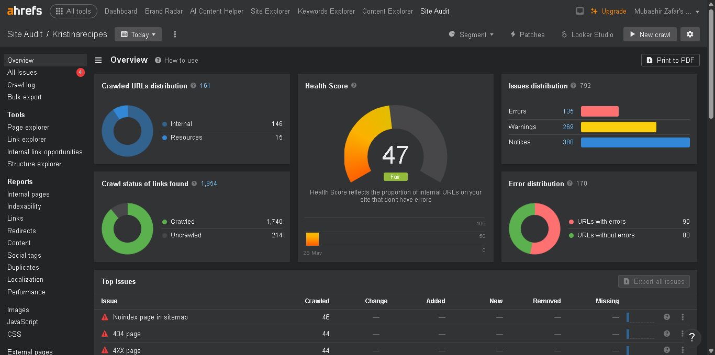The image size is (715, 355).
Task: Click the 388 Notices count
Action: 568,142
